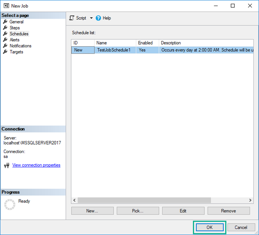Cancel the New Job dialog
This screenshot has width=259, height=235.
point(241,227)
